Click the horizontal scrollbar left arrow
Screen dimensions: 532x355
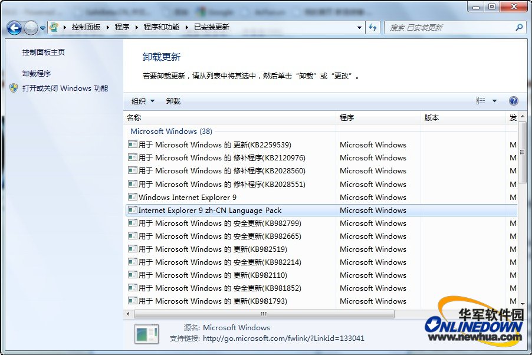pos(128,314)
